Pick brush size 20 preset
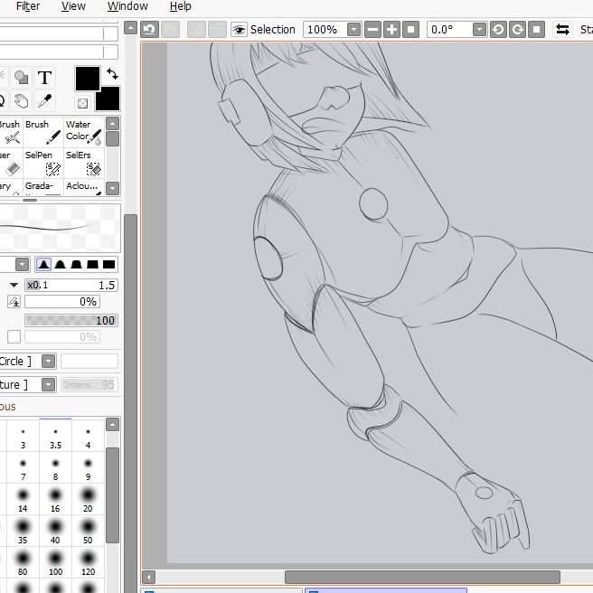 point(88,499)
